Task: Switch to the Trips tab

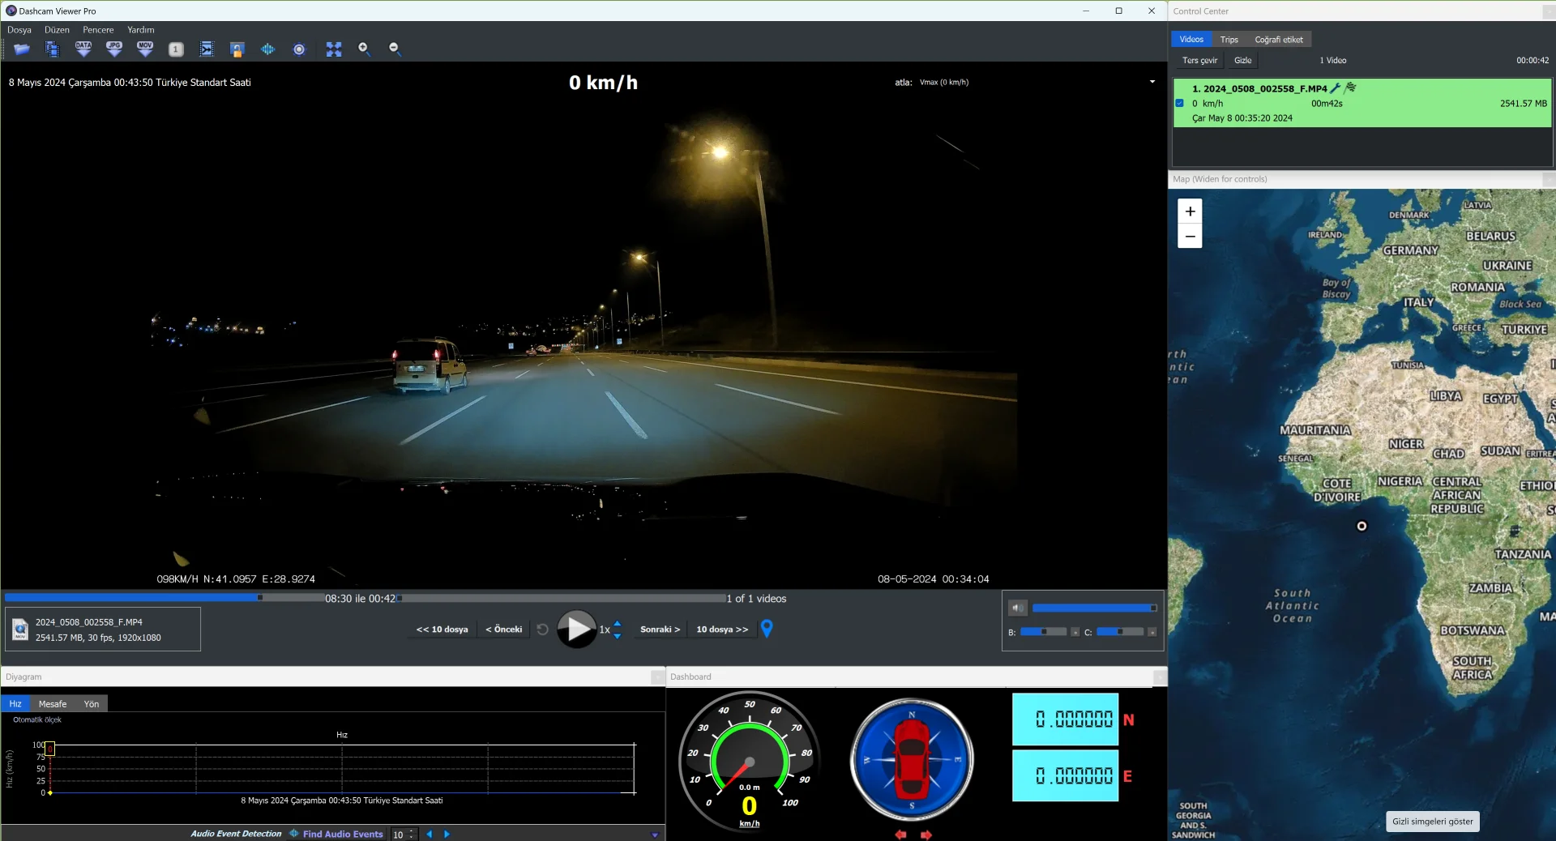Action: 1229,40
